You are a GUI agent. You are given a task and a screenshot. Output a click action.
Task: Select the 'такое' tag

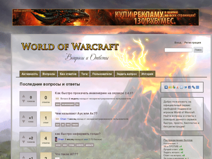(75, 125)
